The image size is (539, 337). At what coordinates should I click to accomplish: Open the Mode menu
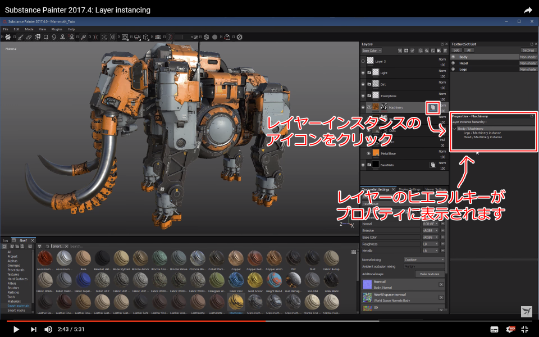pyautogui.click(x=29, y=29)
